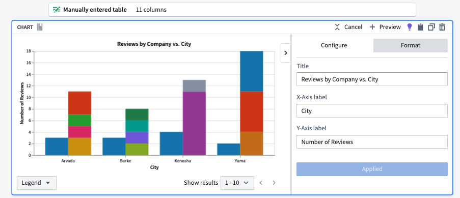Click the CHART header label
Viewport: 460px width, 198px height.
tap(25, 27)
